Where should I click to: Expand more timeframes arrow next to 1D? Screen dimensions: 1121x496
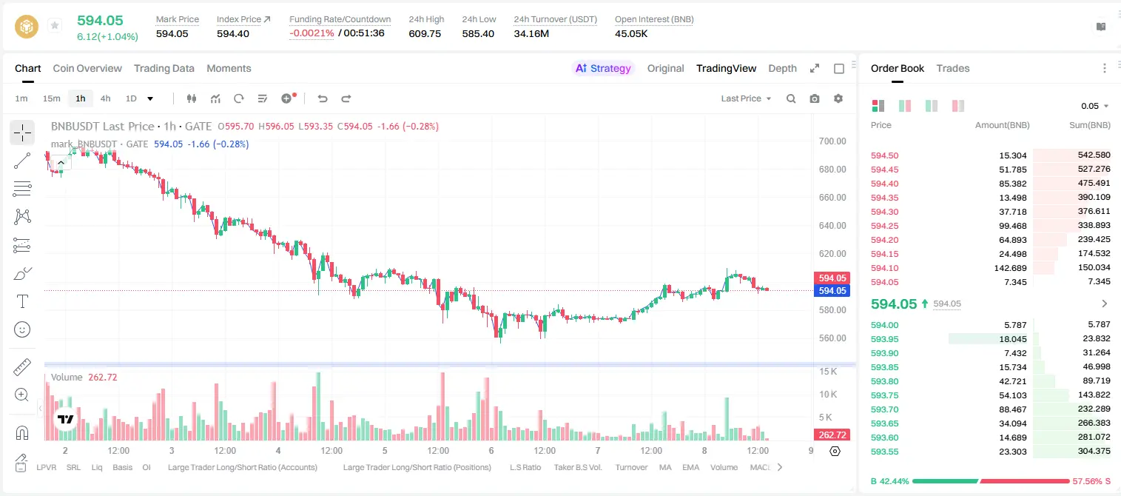pyautogui.click(x=150, y=98)
